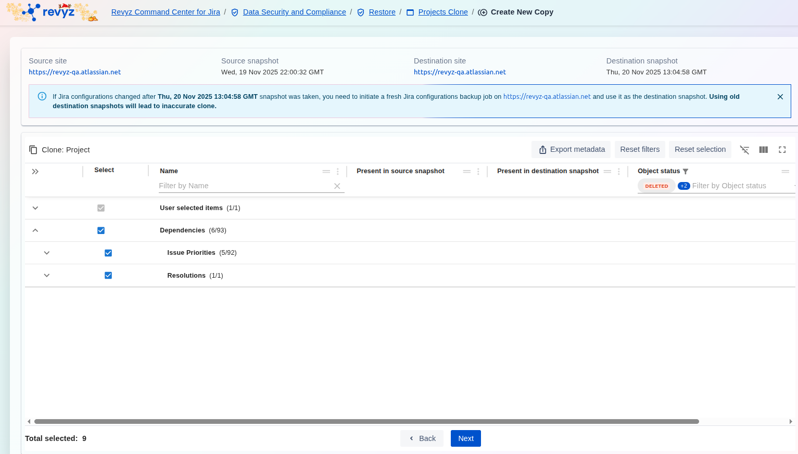Clear the Name filter with X icon
The image size is (798, 454).
[x=337, y=186]
